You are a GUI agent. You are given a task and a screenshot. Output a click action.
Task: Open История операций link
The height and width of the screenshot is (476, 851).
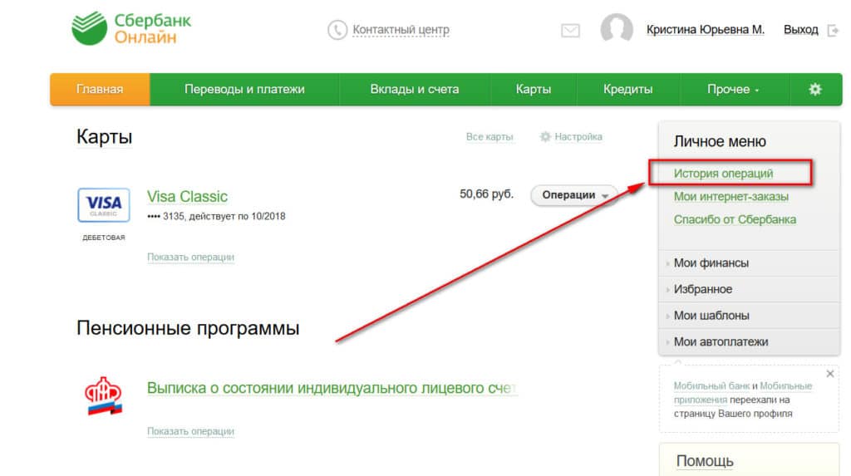coord(723,174)
